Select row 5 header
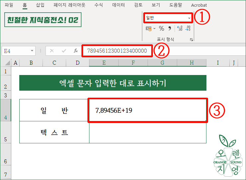The image size is (246, 180). pyautogui.click(x=6, y=132)
